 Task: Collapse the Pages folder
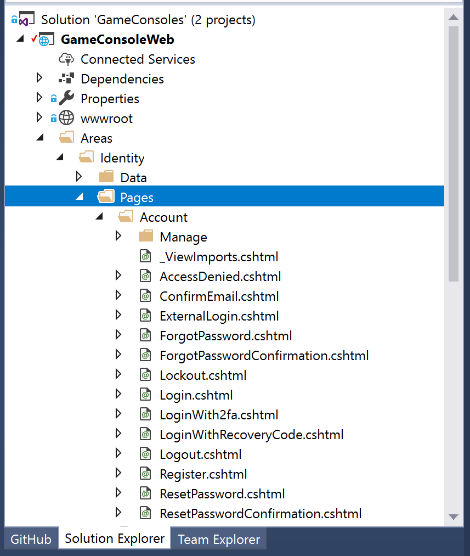[80, 197]
